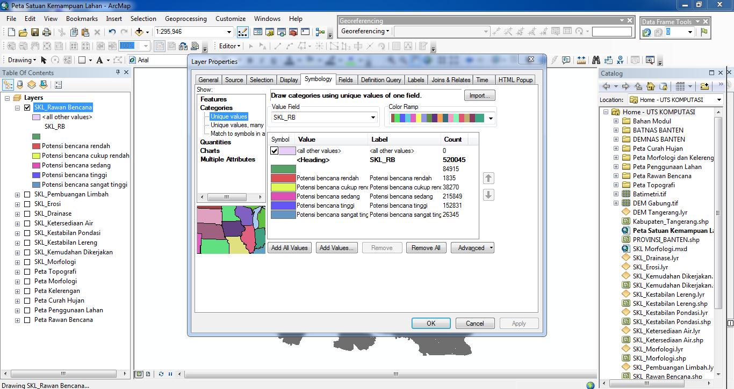Click the Go To XY tool
The width and height of the screenshot is (734, 389).
620,60
